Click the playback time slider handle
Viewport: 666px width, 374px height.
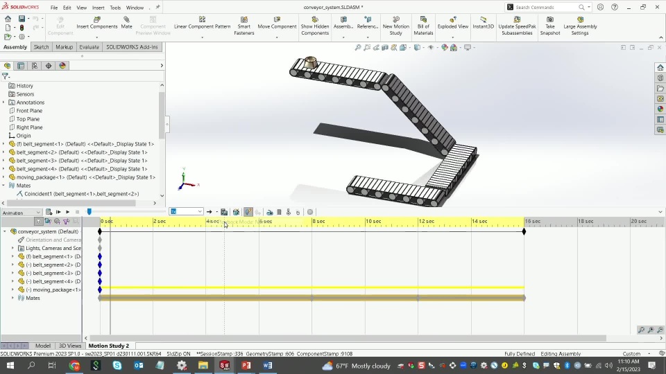[x=89, y=212]
